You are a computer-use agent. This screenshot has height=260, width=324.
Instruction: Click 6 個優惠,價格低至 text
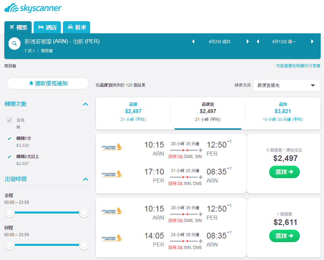coord(284,150)
